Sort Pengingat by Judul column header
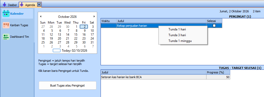The image size is (264, 97). [162, 21]
